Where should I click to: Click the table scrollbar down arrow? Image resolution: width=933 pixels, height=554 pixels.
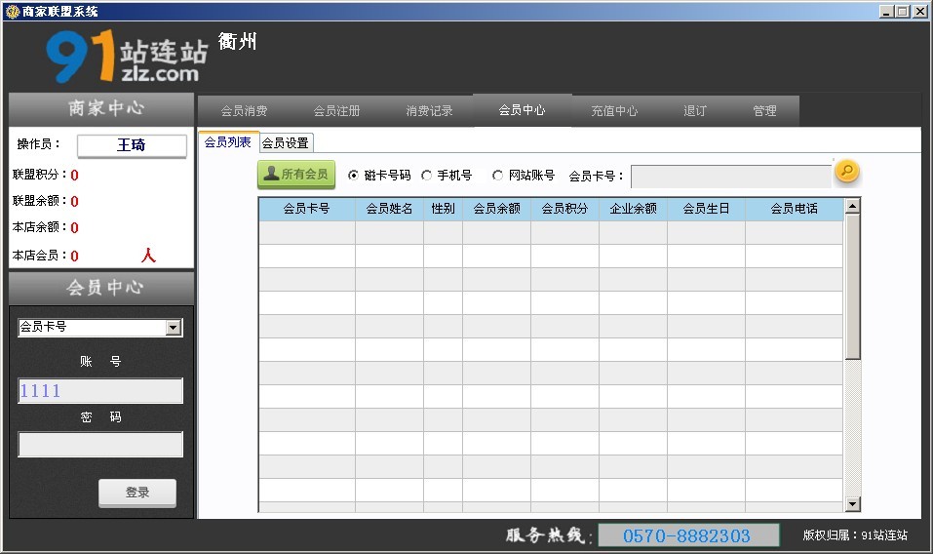point(853,503)
